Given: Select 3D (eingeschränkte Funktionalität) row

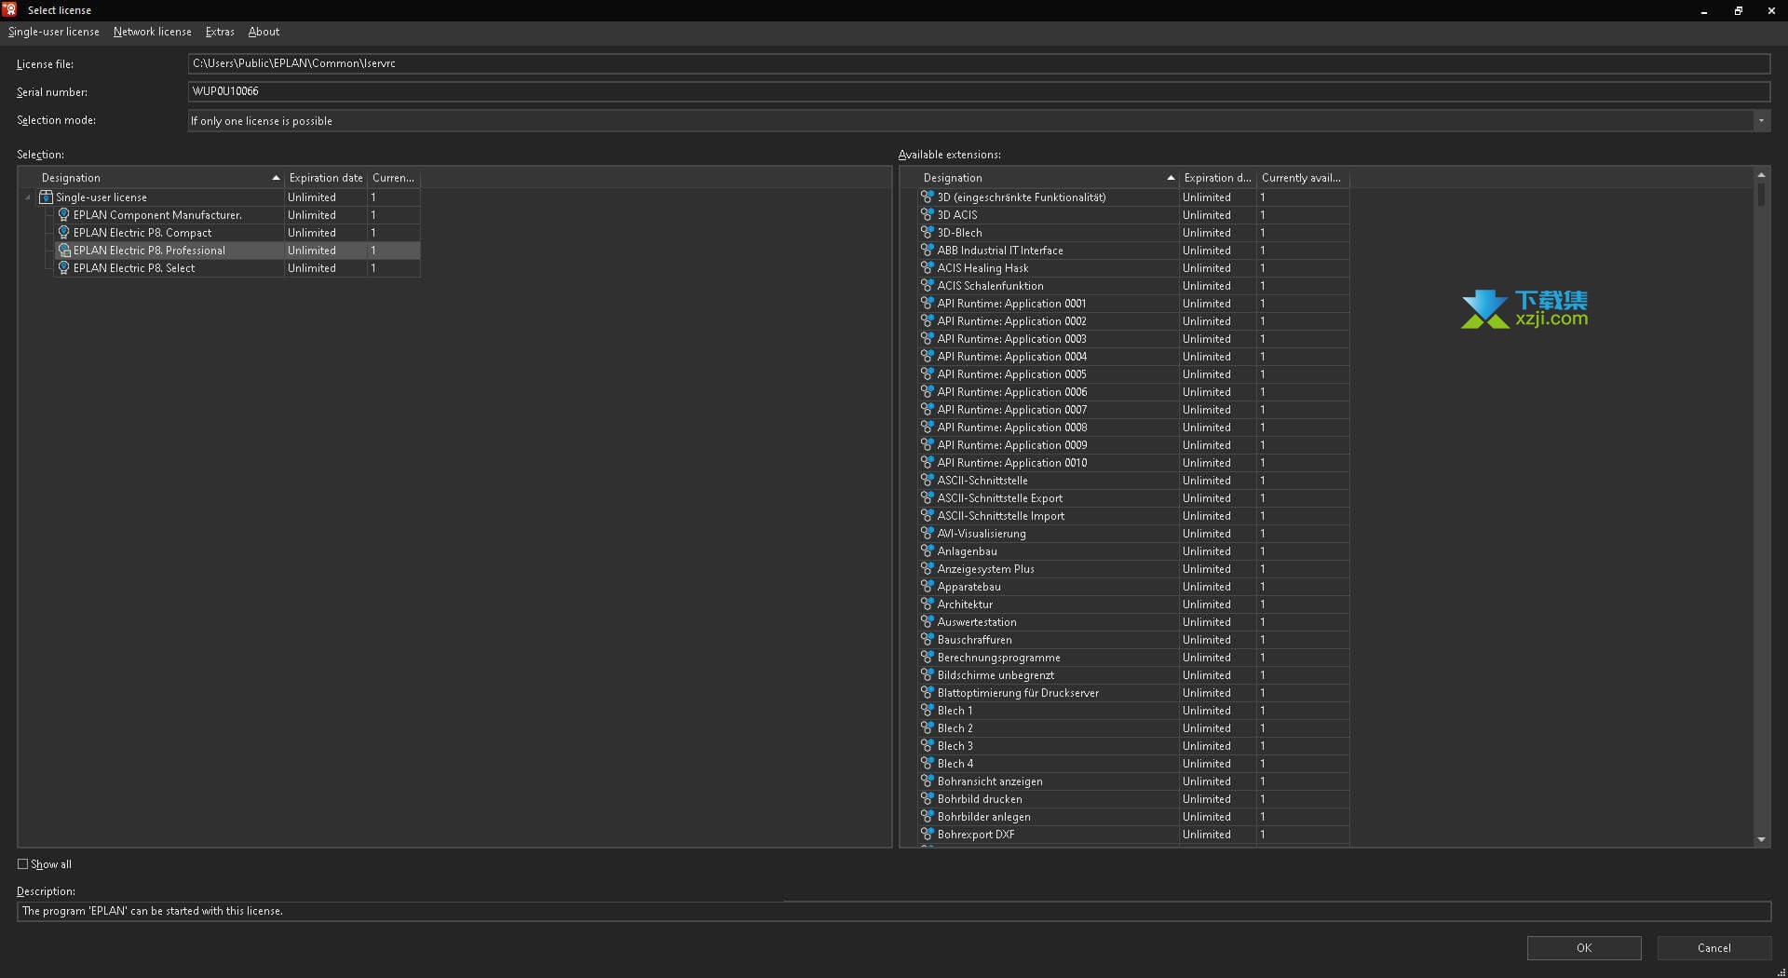Looking at the screenshot, I should [x=1133, y=197].
